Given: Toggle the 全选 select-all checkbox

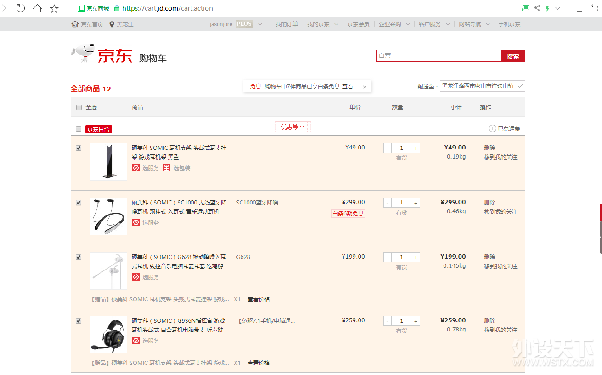Looking at the screenshot, I should pos(79,107).
